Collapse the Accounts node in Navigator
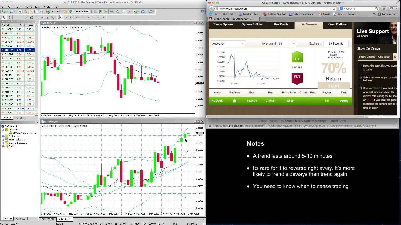401x225 pixels. (x=3, y=129)
